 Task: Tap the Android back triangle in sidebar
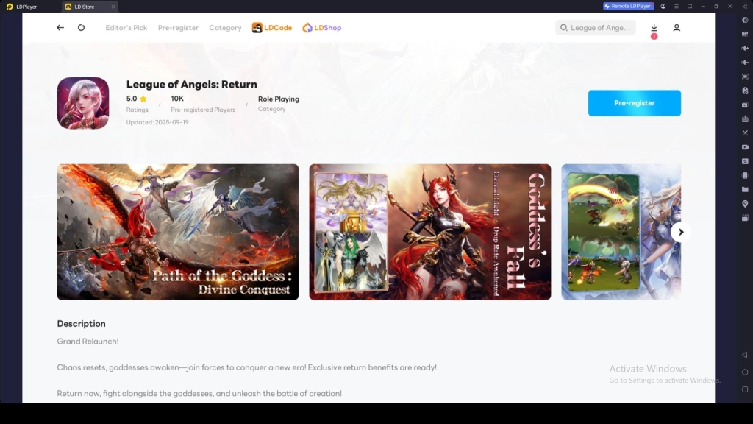point(745,355)
